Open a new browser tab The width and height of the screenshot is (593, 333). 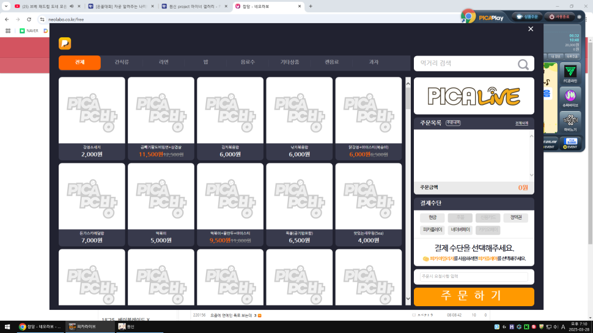click(x=311, y=7)
